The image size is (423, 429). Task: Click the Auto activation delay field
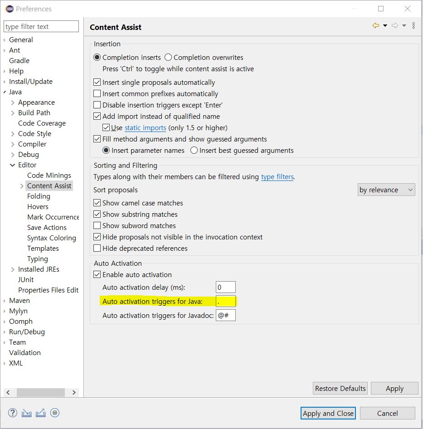pos(225,287)
